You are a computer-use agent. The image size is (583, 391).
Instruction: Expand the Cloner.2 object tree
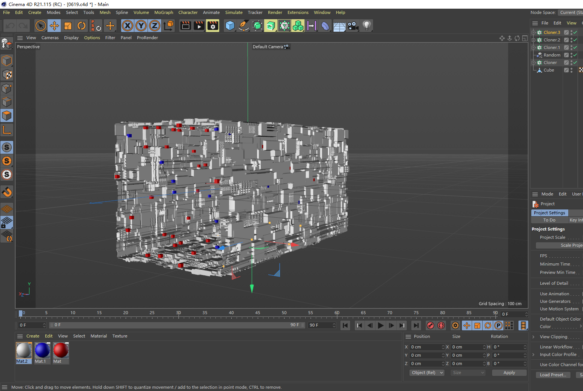[x=534, y=40]
